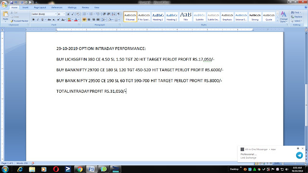Toggle Subscript formatting
The width and height of the screenshot is (308, 173).
point(54,20)
